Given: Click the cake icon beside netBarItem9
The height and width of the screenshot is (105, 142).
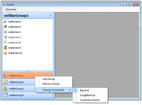Looking at the screenshot, I should 5,48.
